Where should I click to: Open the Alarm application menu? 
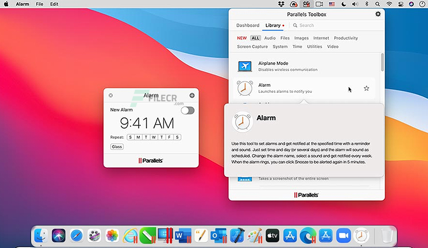click(23, 4)
